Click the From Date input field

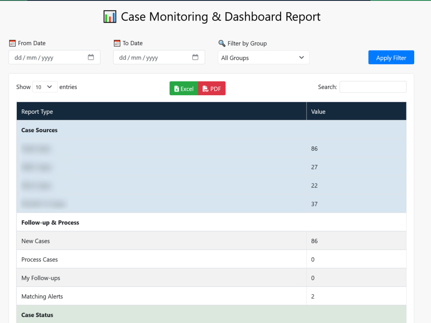click(x=54, y=57)
